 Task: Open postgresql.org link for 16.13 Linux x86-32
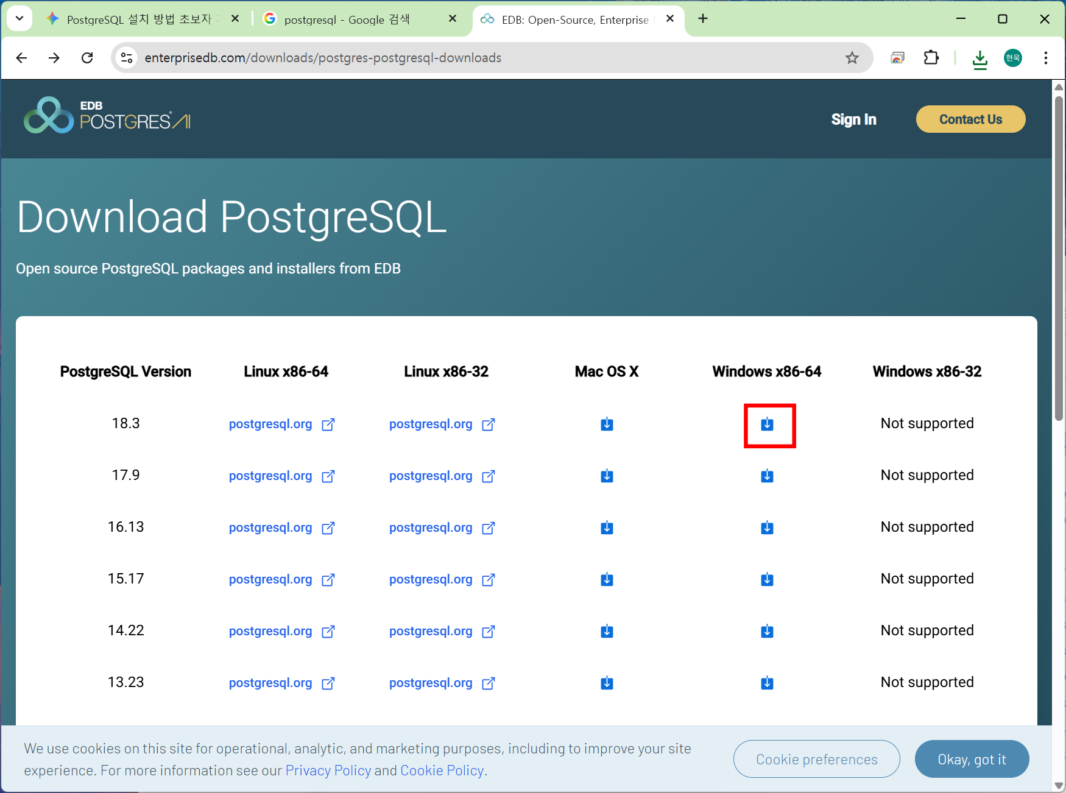pyautogui.click(x=431, y=527)
